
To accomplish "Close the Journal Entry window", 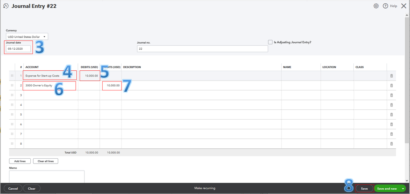I will pyautogui.click(x=404, y=6).
